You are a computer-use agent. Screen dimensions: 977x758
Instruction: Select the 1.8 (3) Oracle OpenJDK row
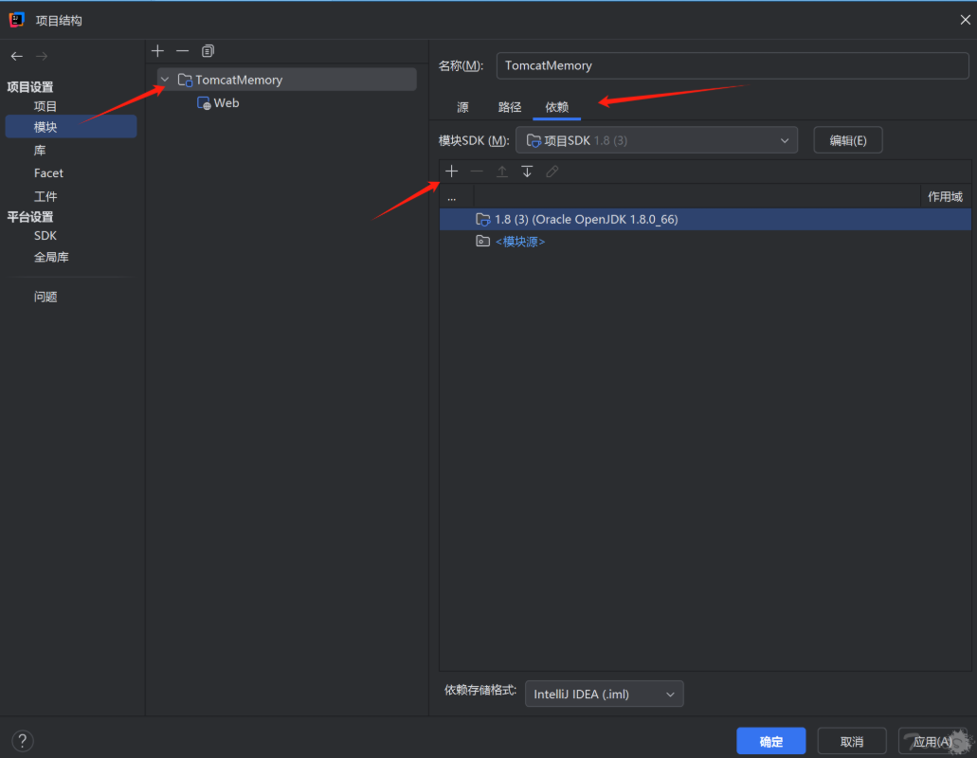(705, 219)
